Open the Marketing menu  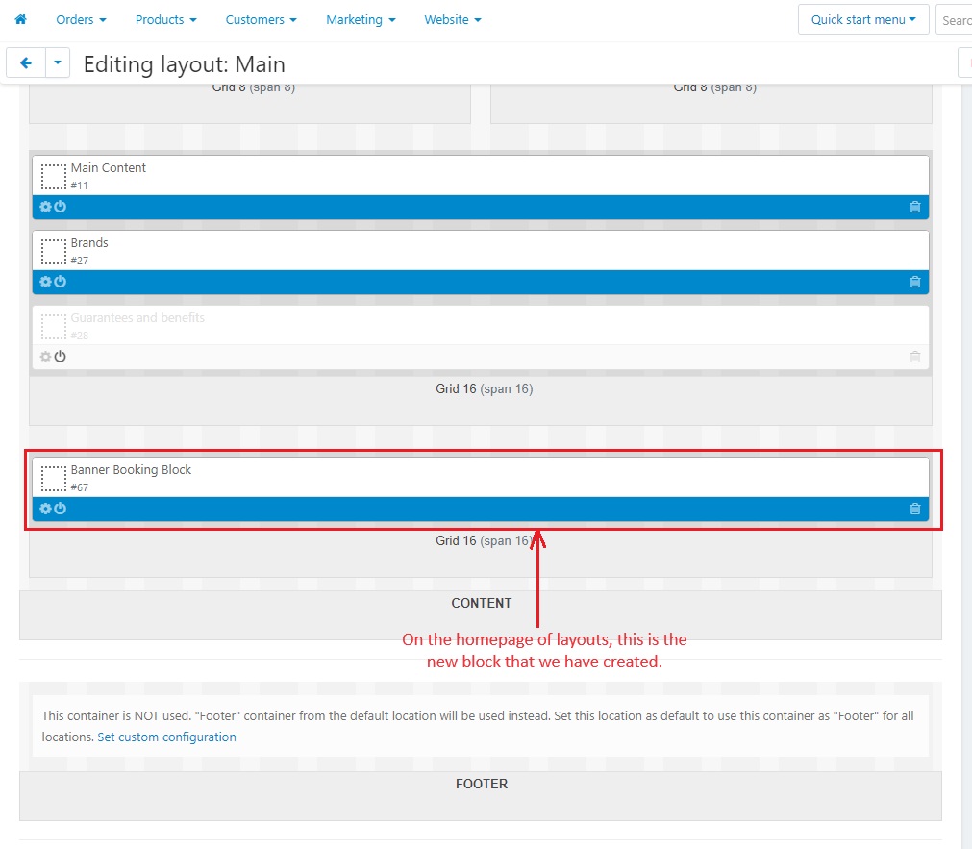point(361,20)
